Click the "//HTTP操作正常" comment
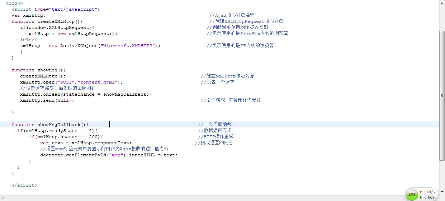Screen dimensions: 445x201 pos(216,137)
